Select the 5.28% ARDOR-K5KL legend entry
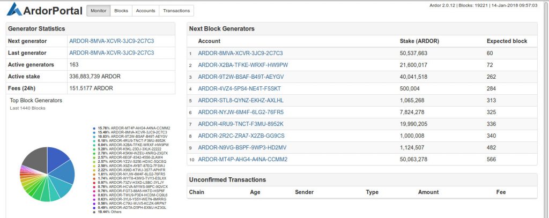The image size is (549, 218). (x=127, y=149)
